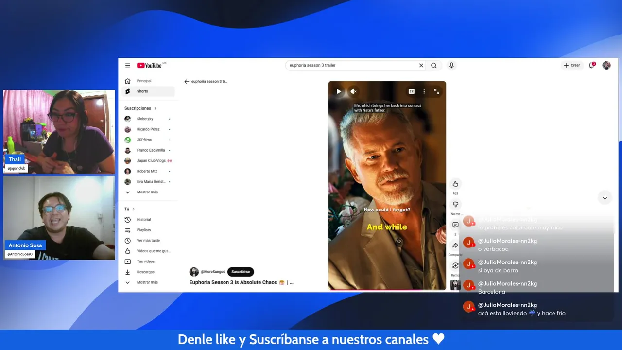This screenshot has width=622, height=350.
Task: Expand Mostrar más under Tú section
Action: 147,282
